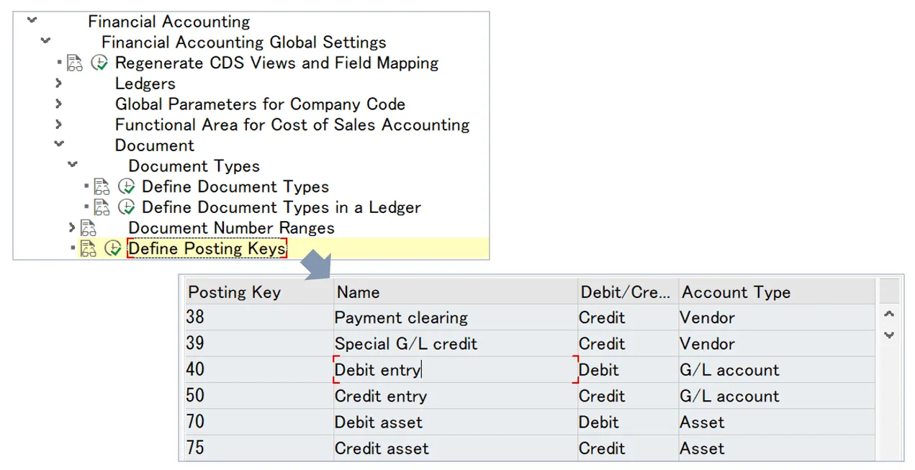The width and height of the screenshot is (915, 470).
Task: Select the Document Number Ranges entry
Action: 231,228
